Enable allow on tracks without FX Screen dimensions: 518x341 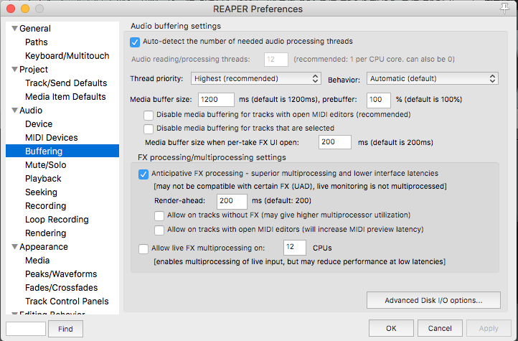pos(159,216)
